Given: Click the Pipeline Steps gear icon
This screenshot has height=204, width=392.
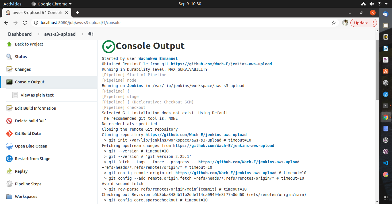Looking at the screenshot, I should tap(9, 184).
